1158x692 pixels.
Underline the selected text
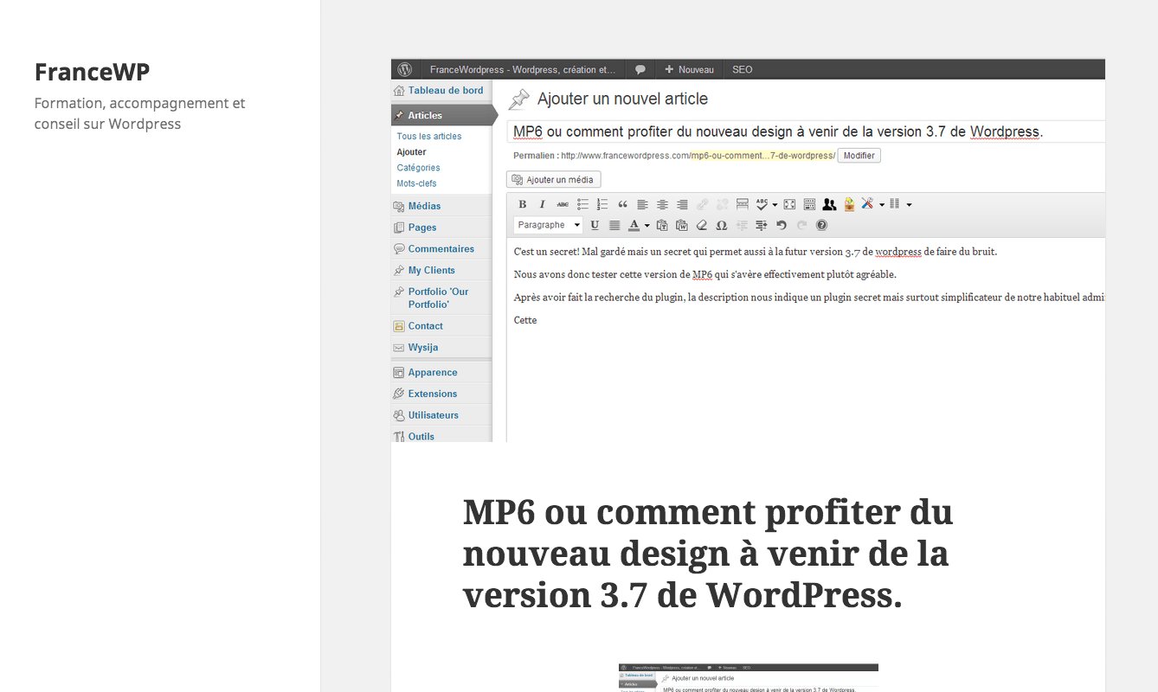pos(595,225)
